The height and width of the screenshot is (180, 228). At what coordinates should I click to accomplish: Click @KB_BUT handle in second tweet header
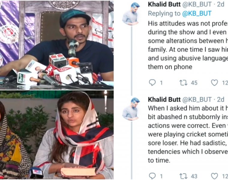pos(197,100)
